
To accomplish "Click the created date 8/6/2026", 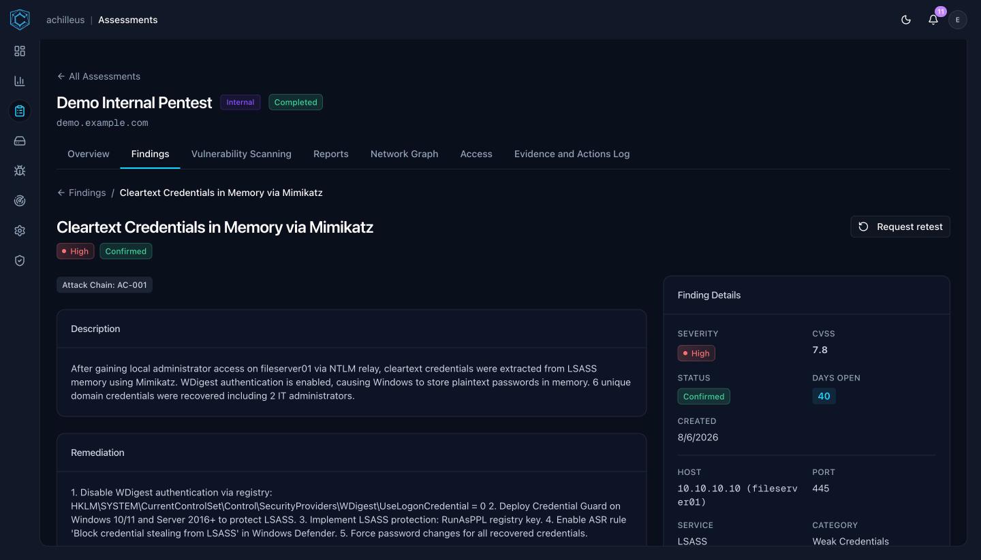I will 698,438.
